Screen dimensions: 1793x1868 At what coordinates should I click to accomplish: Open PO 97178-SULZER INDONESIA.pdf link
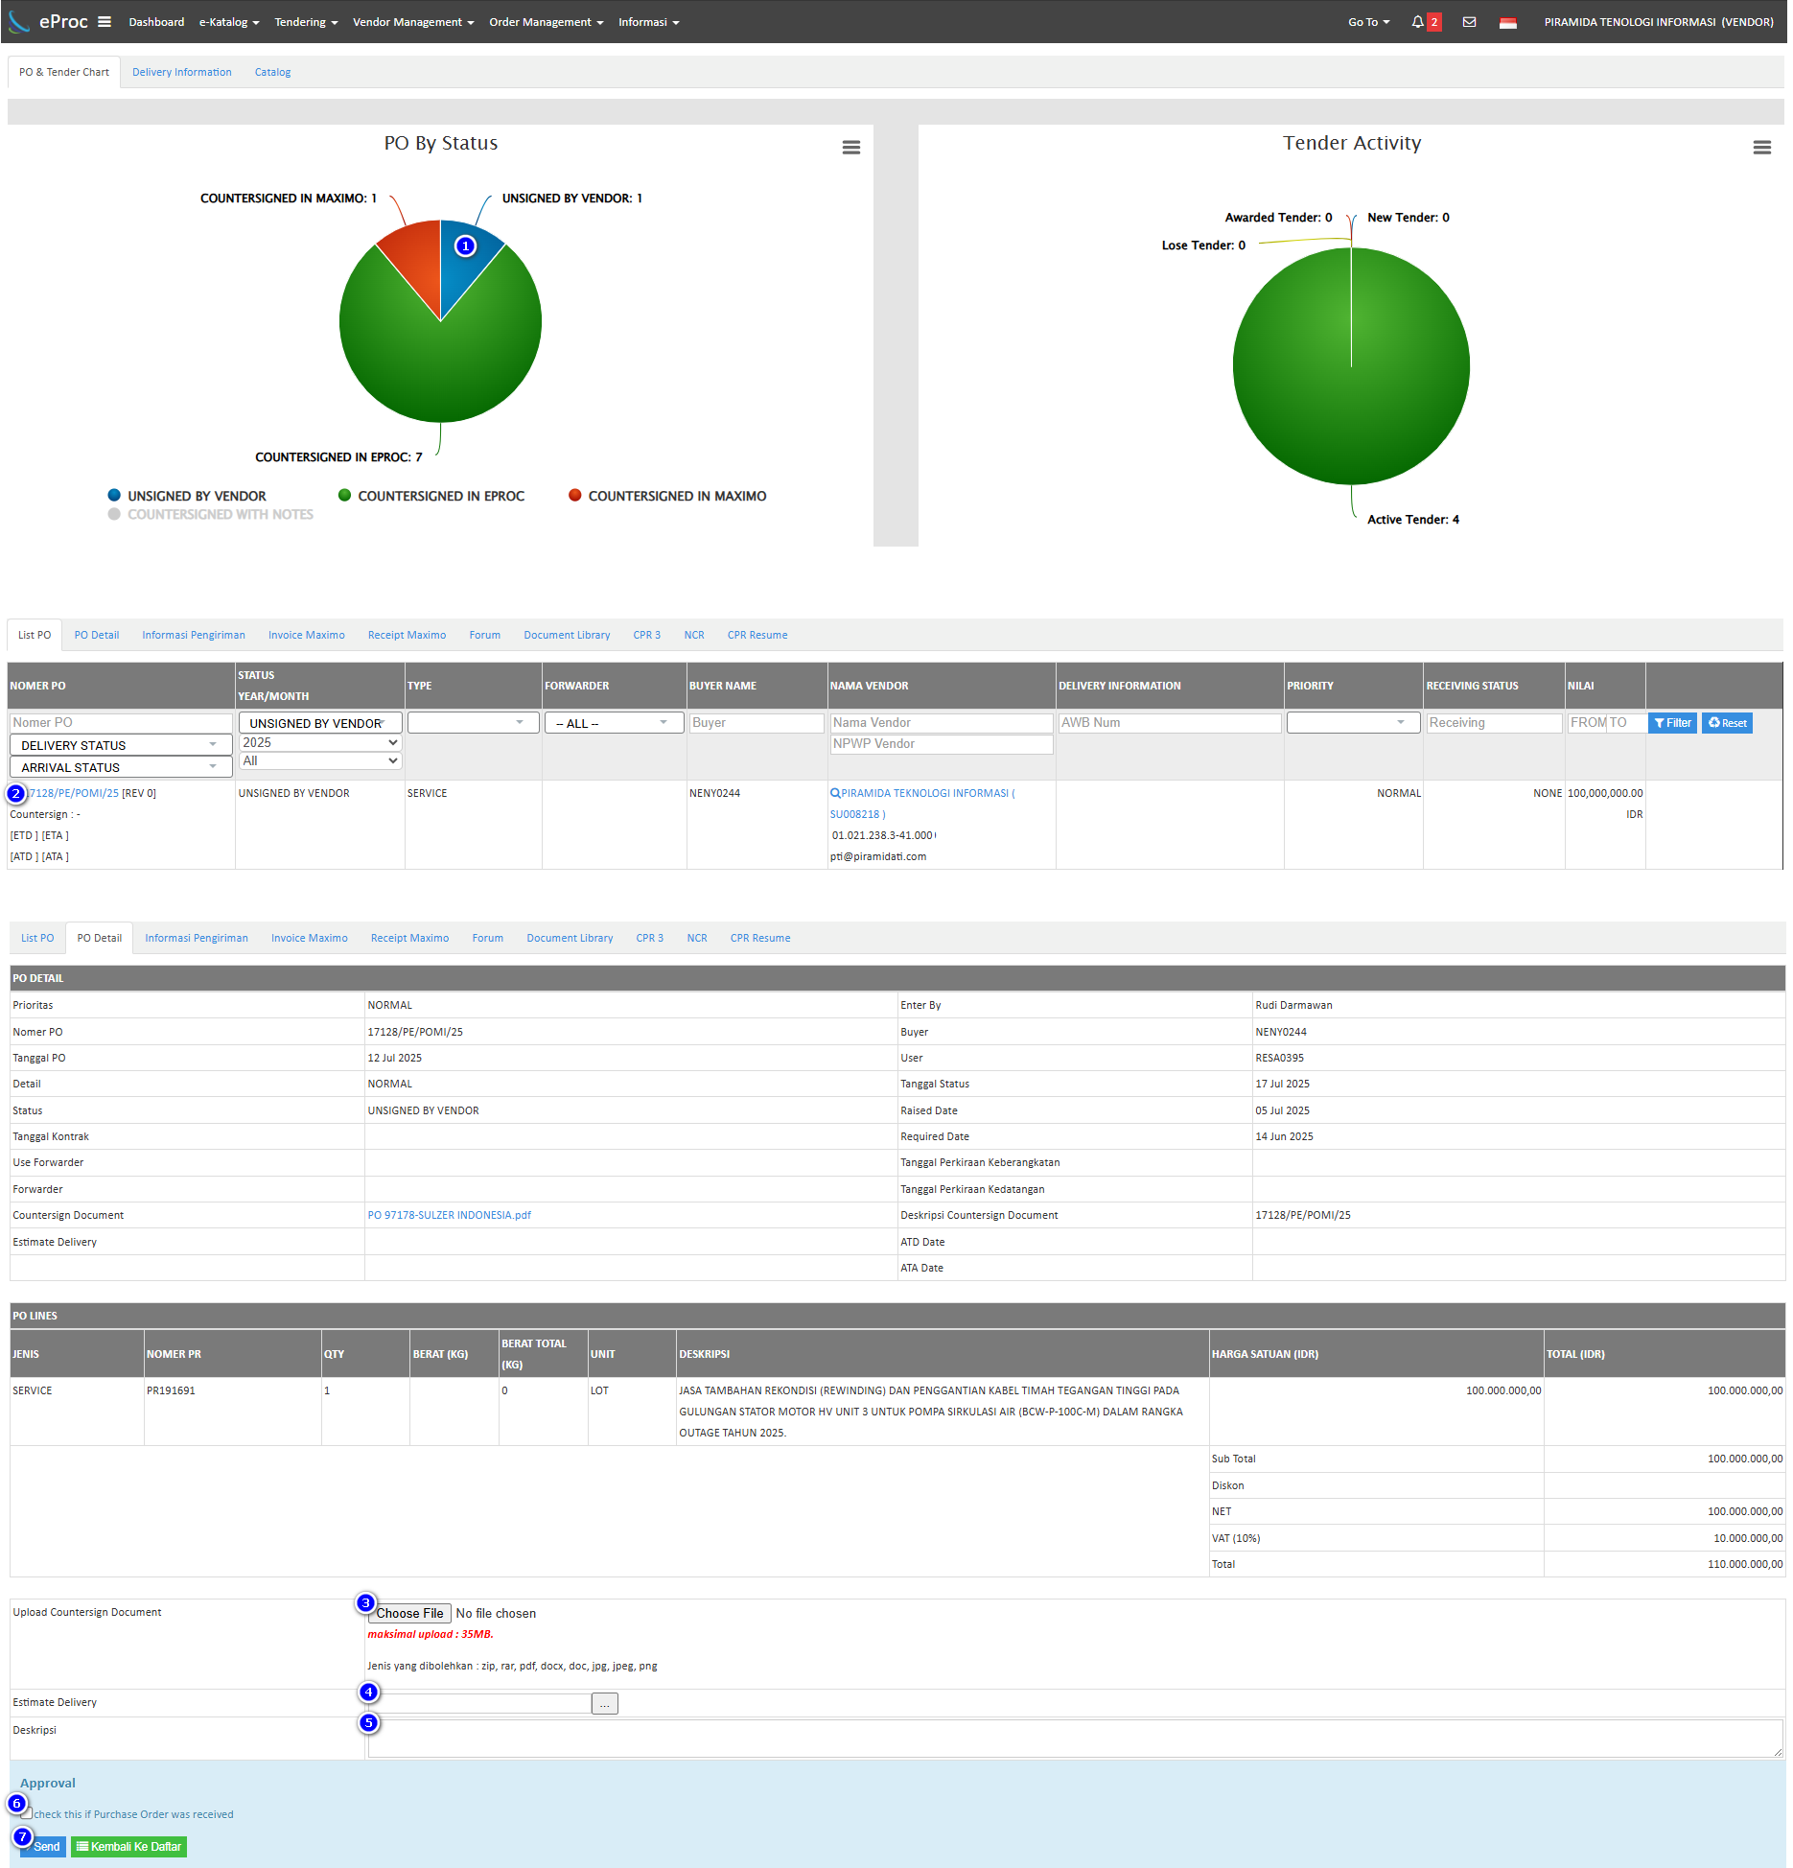[449, 1215]
